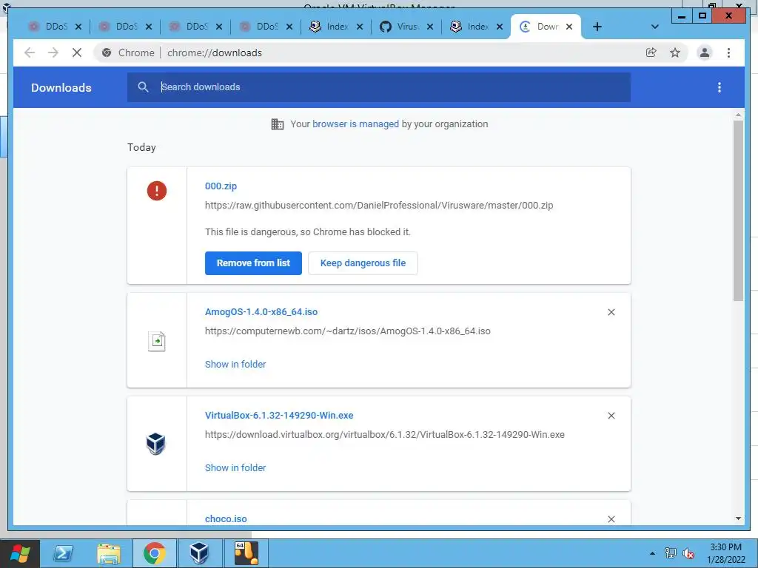Screen dimensions: 758x568
Task: Click the Downloads page title
Action: tap(61, 87)
